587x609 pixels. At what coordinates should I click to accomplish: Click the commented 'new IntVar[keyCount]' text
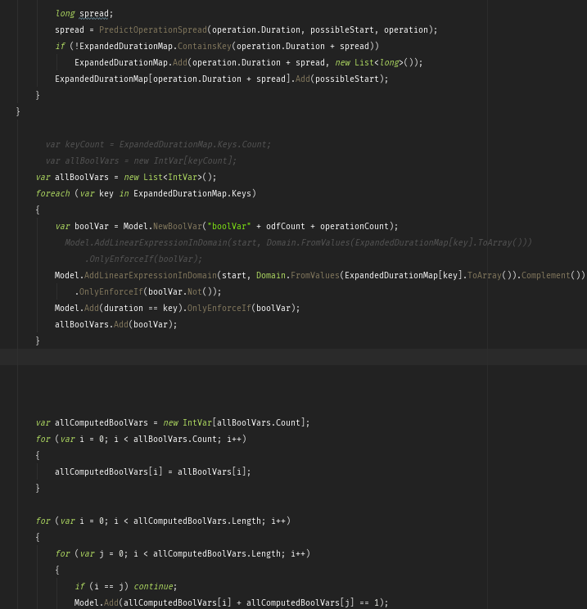coord(185,160)
